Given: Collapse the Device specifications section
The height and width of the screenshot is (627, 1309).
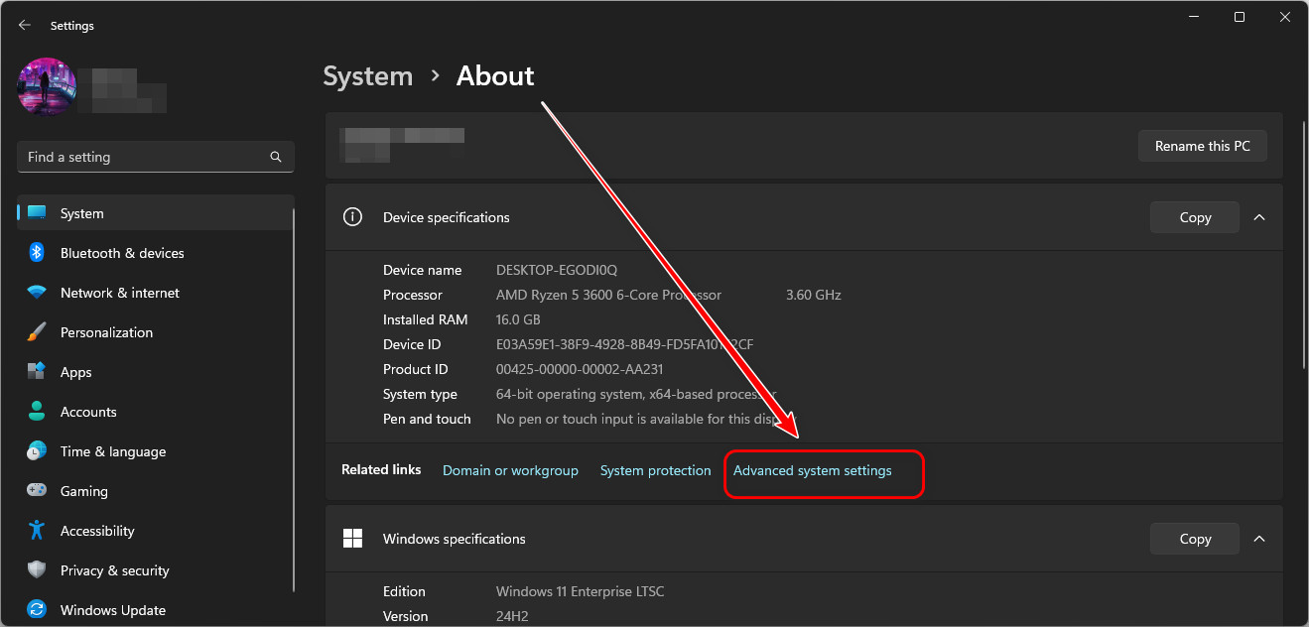Looking at the screenshot, I should point(1259,217).
